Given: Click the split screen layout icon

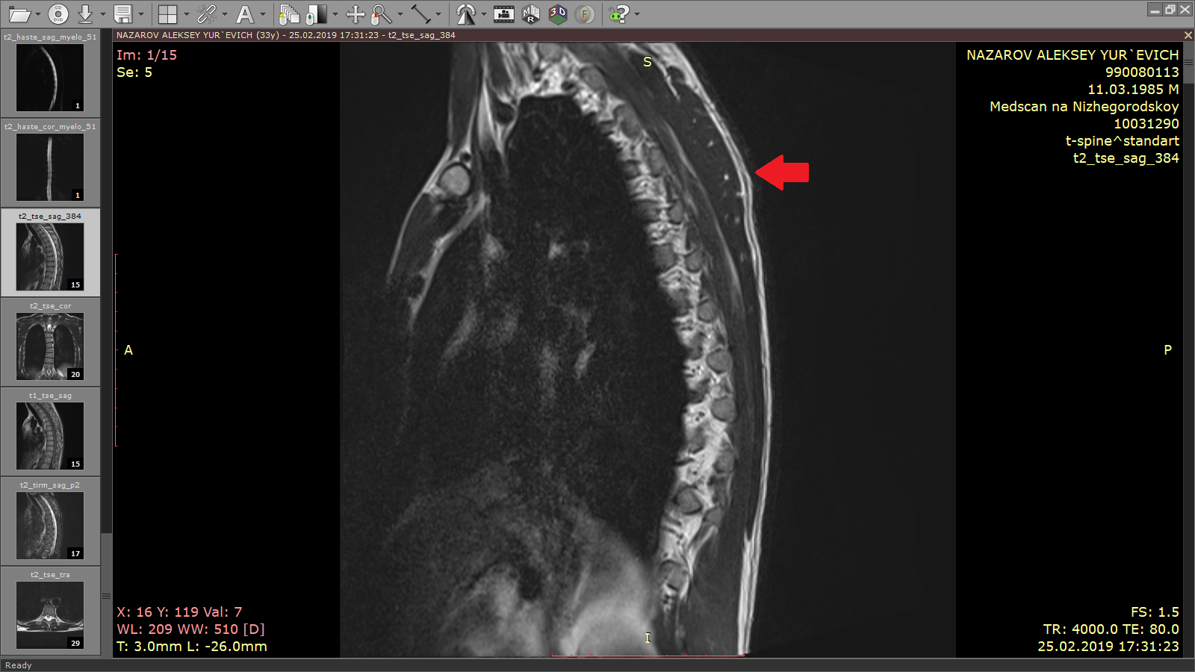Looking at the screenshot, I should pos(168,13).
